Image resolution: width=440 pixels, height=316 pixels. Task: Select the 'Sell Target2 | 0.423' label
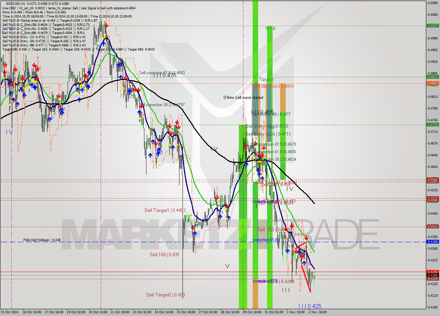pos(165,295)
